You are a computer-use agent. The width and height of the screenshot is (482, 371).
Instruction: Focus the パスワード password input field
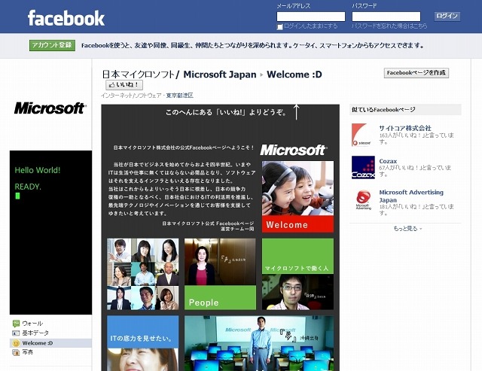click(386, 17)
